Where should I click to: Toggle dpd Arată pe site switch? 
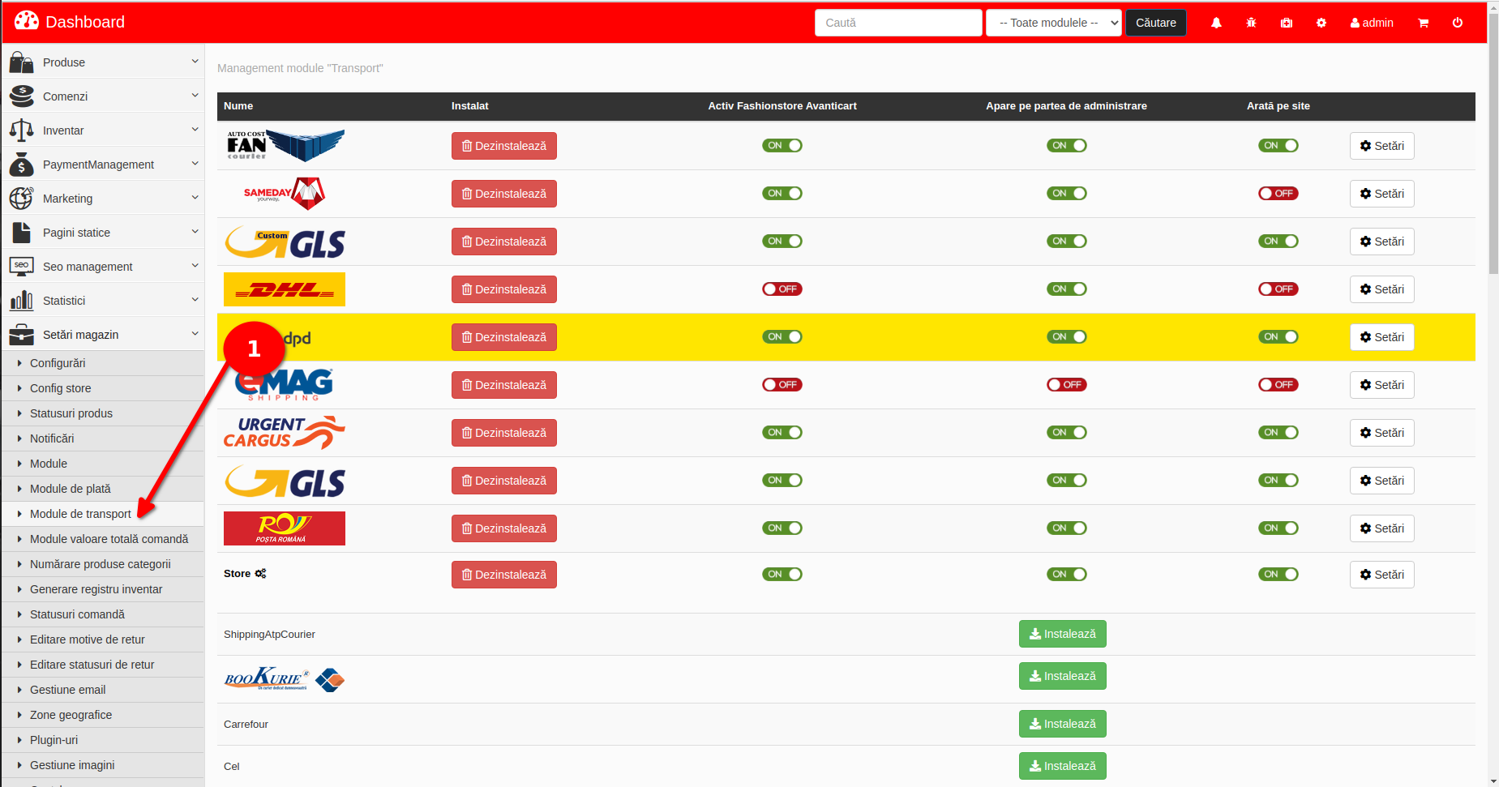[1278, 337]
